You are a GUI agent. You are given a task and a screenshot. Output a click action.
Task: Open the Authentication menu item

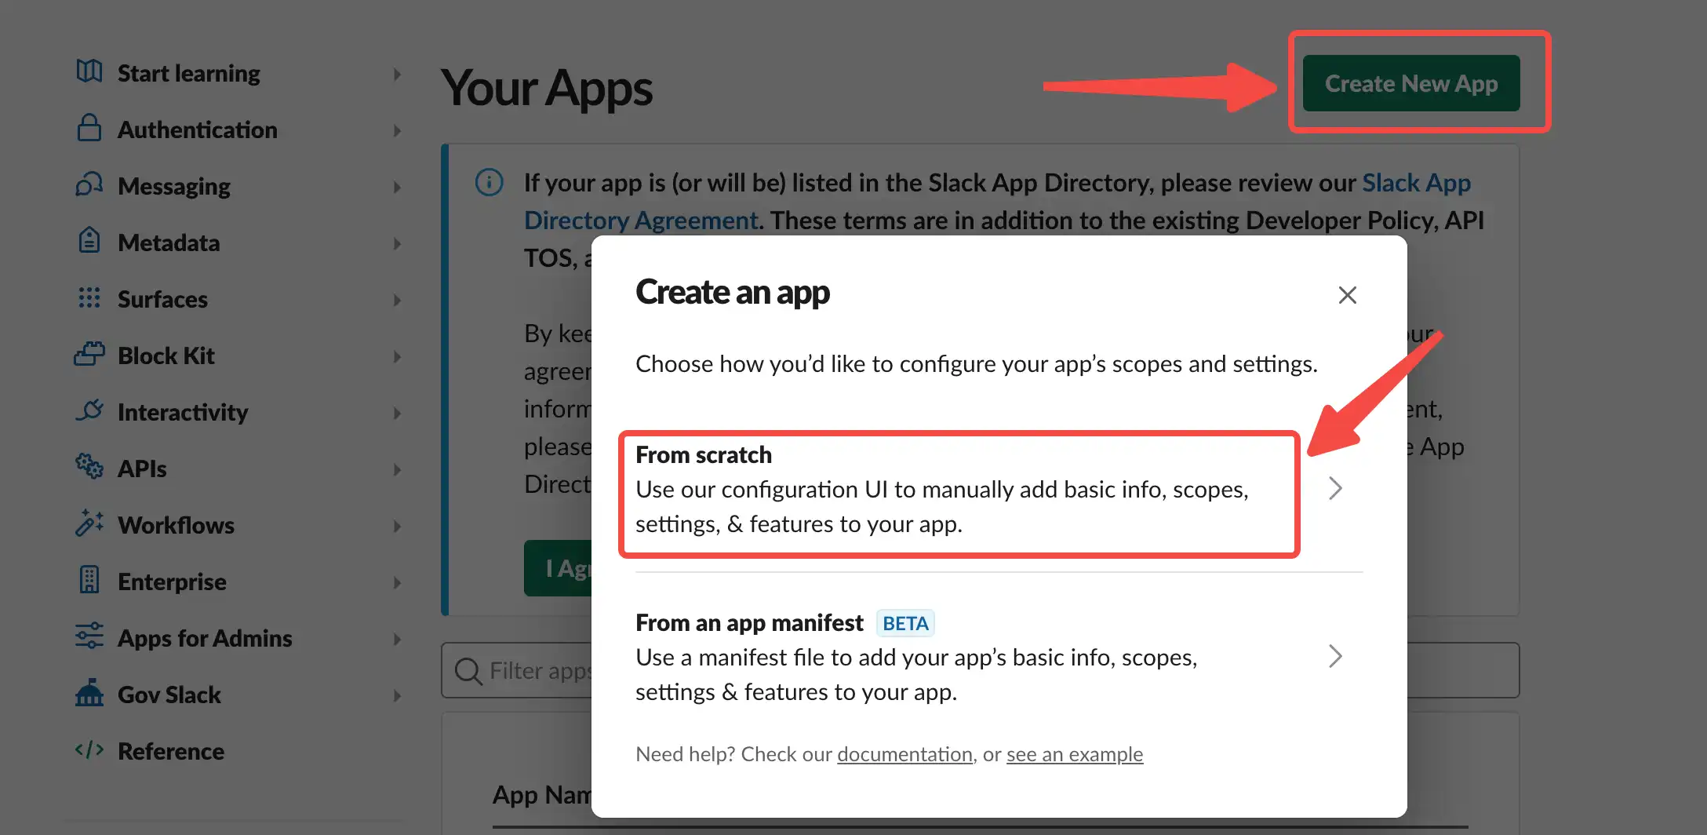[x=197, y=130]
